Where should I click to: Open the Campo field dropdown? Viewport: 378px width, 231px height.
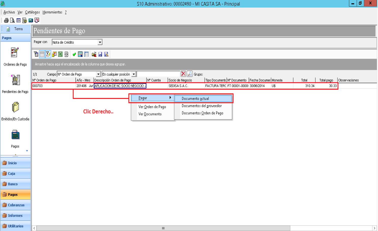(x=98, y=74)
